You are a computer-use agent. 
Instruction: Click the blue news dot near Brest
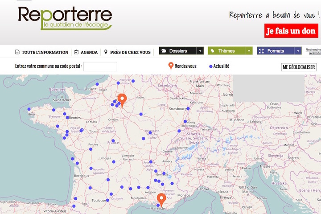click(x=29, y=109)
